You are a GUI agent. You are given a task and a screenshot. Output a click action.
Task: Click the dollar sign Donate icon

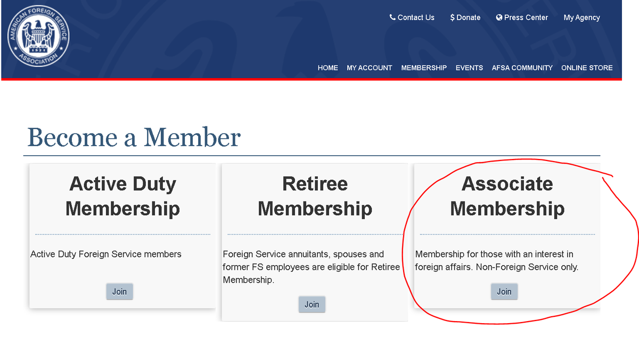(x=452, y=18)
